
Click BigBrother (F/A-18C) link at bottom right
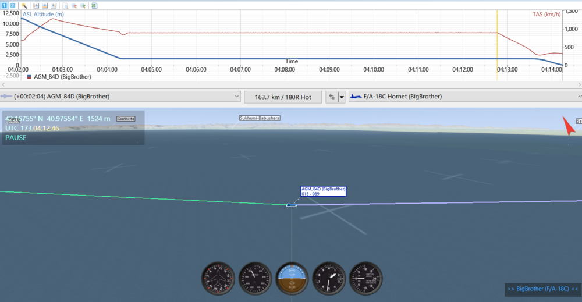tap(542, 289)
